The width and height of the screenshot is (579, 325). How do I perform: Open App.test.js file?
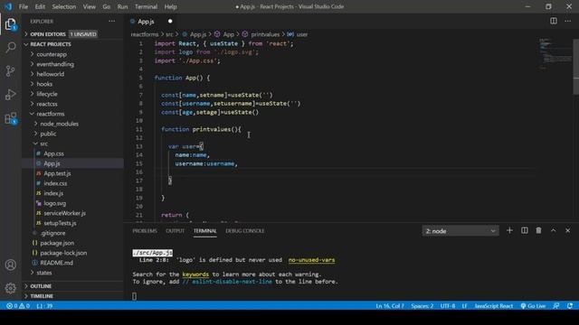point(72,173)
